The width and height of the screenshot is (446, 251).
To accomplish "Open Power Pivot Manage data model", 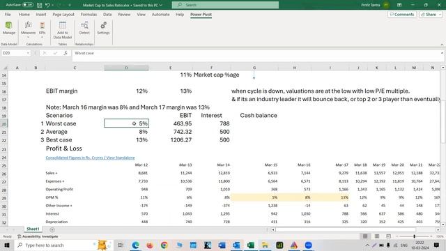I will 9,28.
